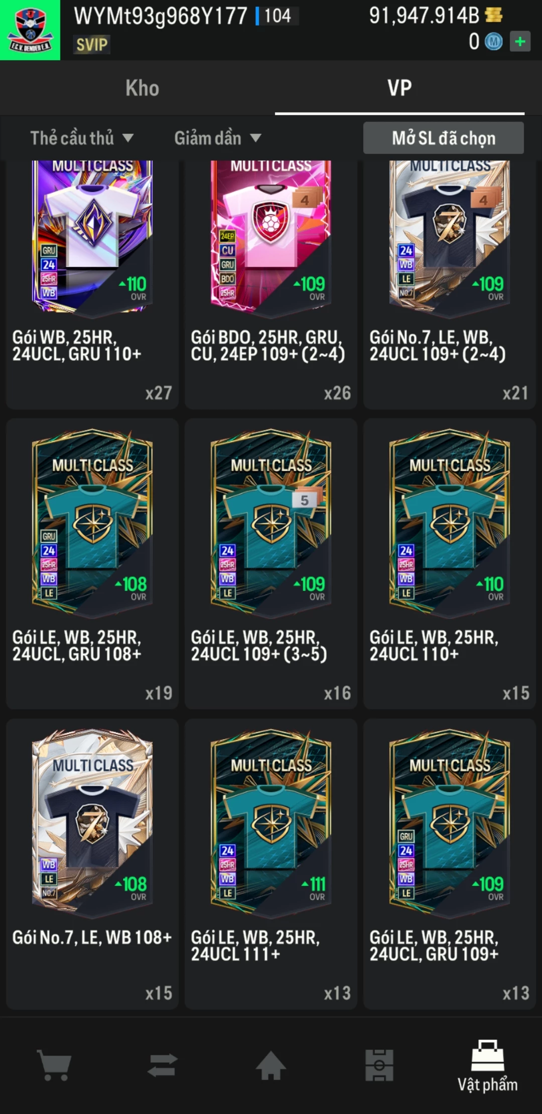The width and height of the screenshot is (542, 1114).
Task: Expand the Giảm dần sort dropdown
Action: pos(218,138)
